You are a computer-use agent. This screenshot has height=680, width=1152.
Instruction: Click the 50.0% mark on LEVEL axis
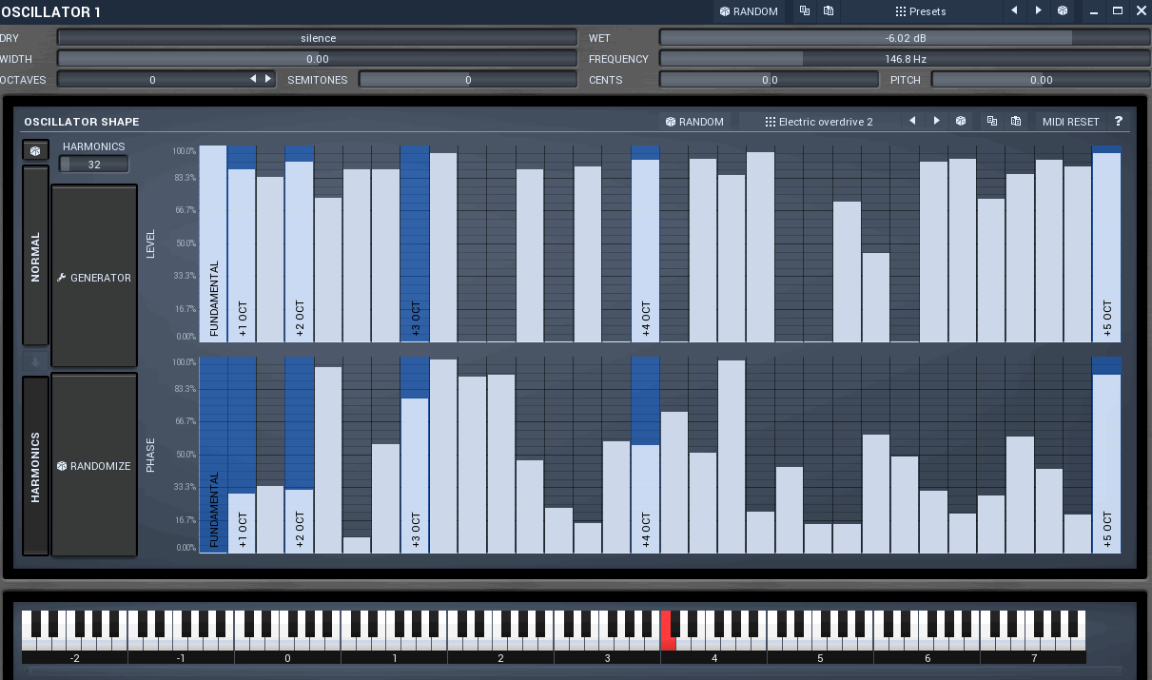184,243
